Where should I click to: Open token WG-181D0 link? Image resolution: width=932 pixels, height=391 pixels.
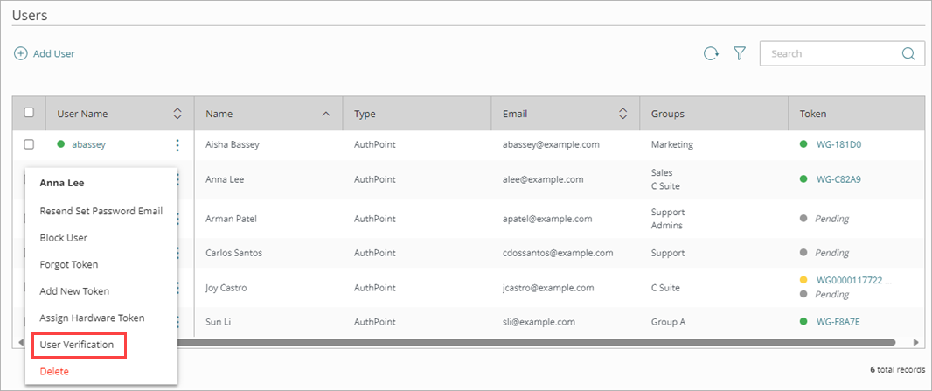838,143
